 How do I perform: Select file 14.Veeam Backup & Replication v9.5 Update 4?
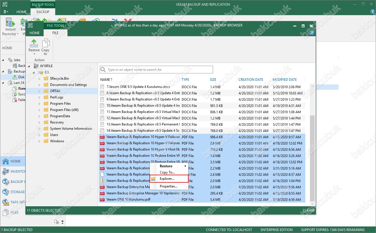click(202, 131)
